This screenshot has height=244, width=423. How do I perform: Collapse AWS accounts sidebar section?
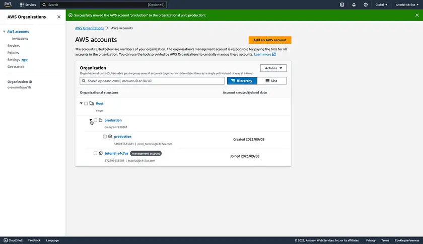point(4,32)
